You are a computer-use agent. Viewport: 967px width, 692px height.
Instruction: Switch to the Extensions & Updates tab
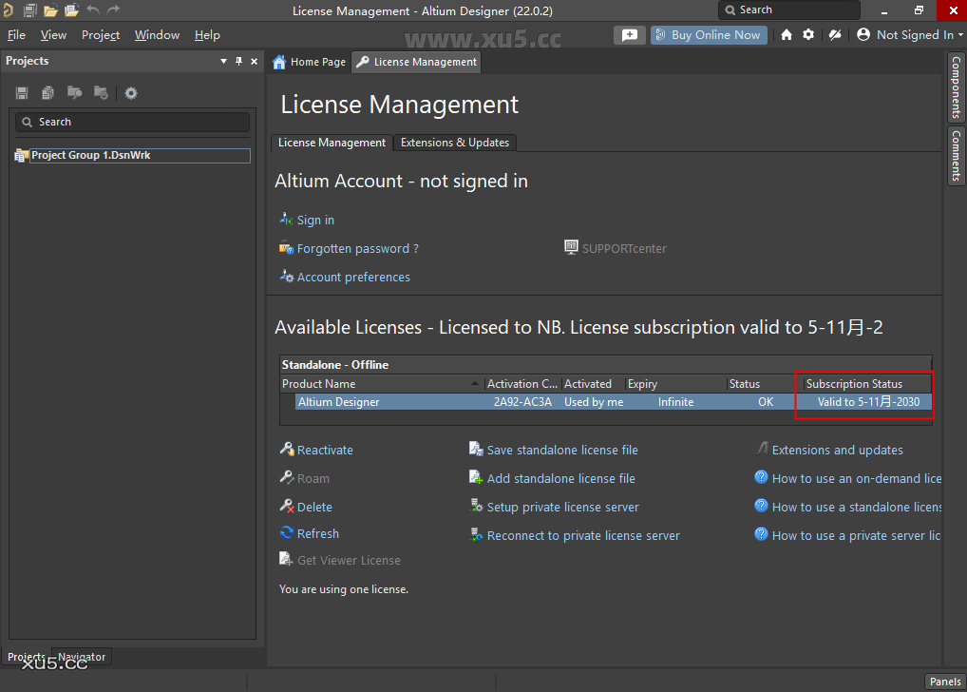(x=455, y=142)
